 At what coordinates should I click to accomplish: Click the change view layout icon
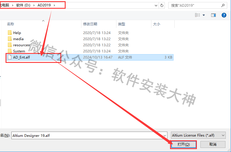[x=197, y=15]
